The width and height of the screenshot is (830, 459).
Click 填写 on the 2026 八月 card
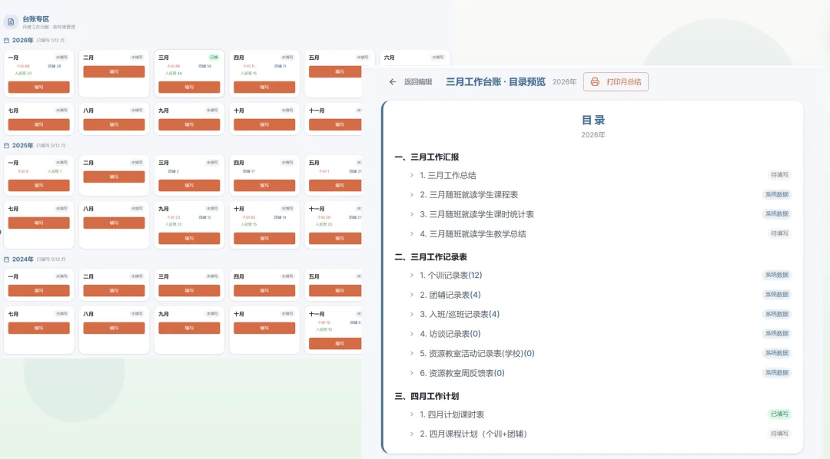[x=114, y=124]
